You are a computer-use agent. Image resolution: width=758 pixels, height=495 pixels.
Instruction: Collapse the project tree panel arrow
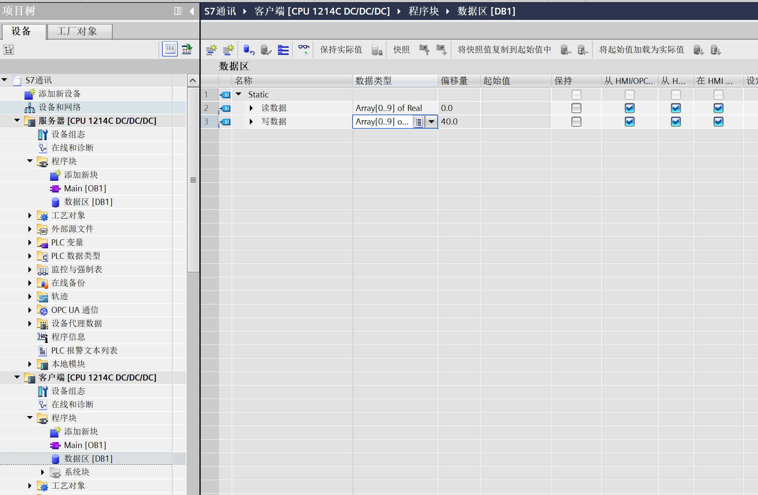click(192, 11)
